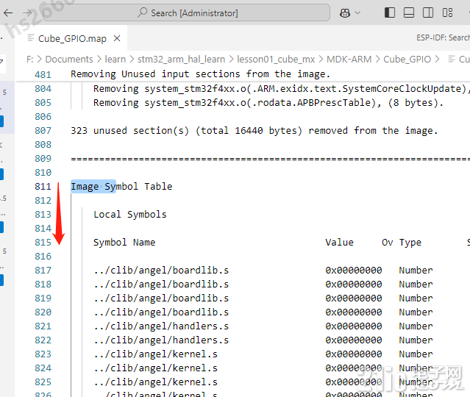Click 0x00000000 value on line 819
Viewport: 470px width, 397px height.
(354, 298)
